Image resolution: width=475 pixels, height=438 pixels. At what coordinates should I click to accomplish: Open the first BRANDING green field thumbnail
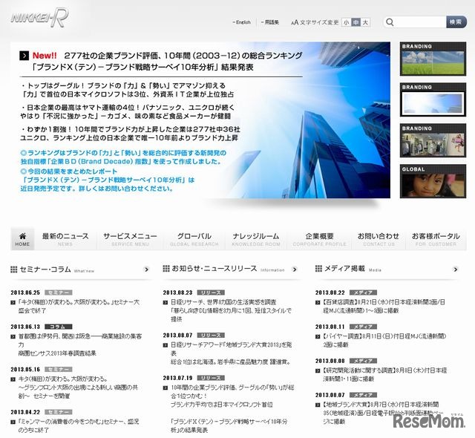pyautogui.click(x=433, y=59)
